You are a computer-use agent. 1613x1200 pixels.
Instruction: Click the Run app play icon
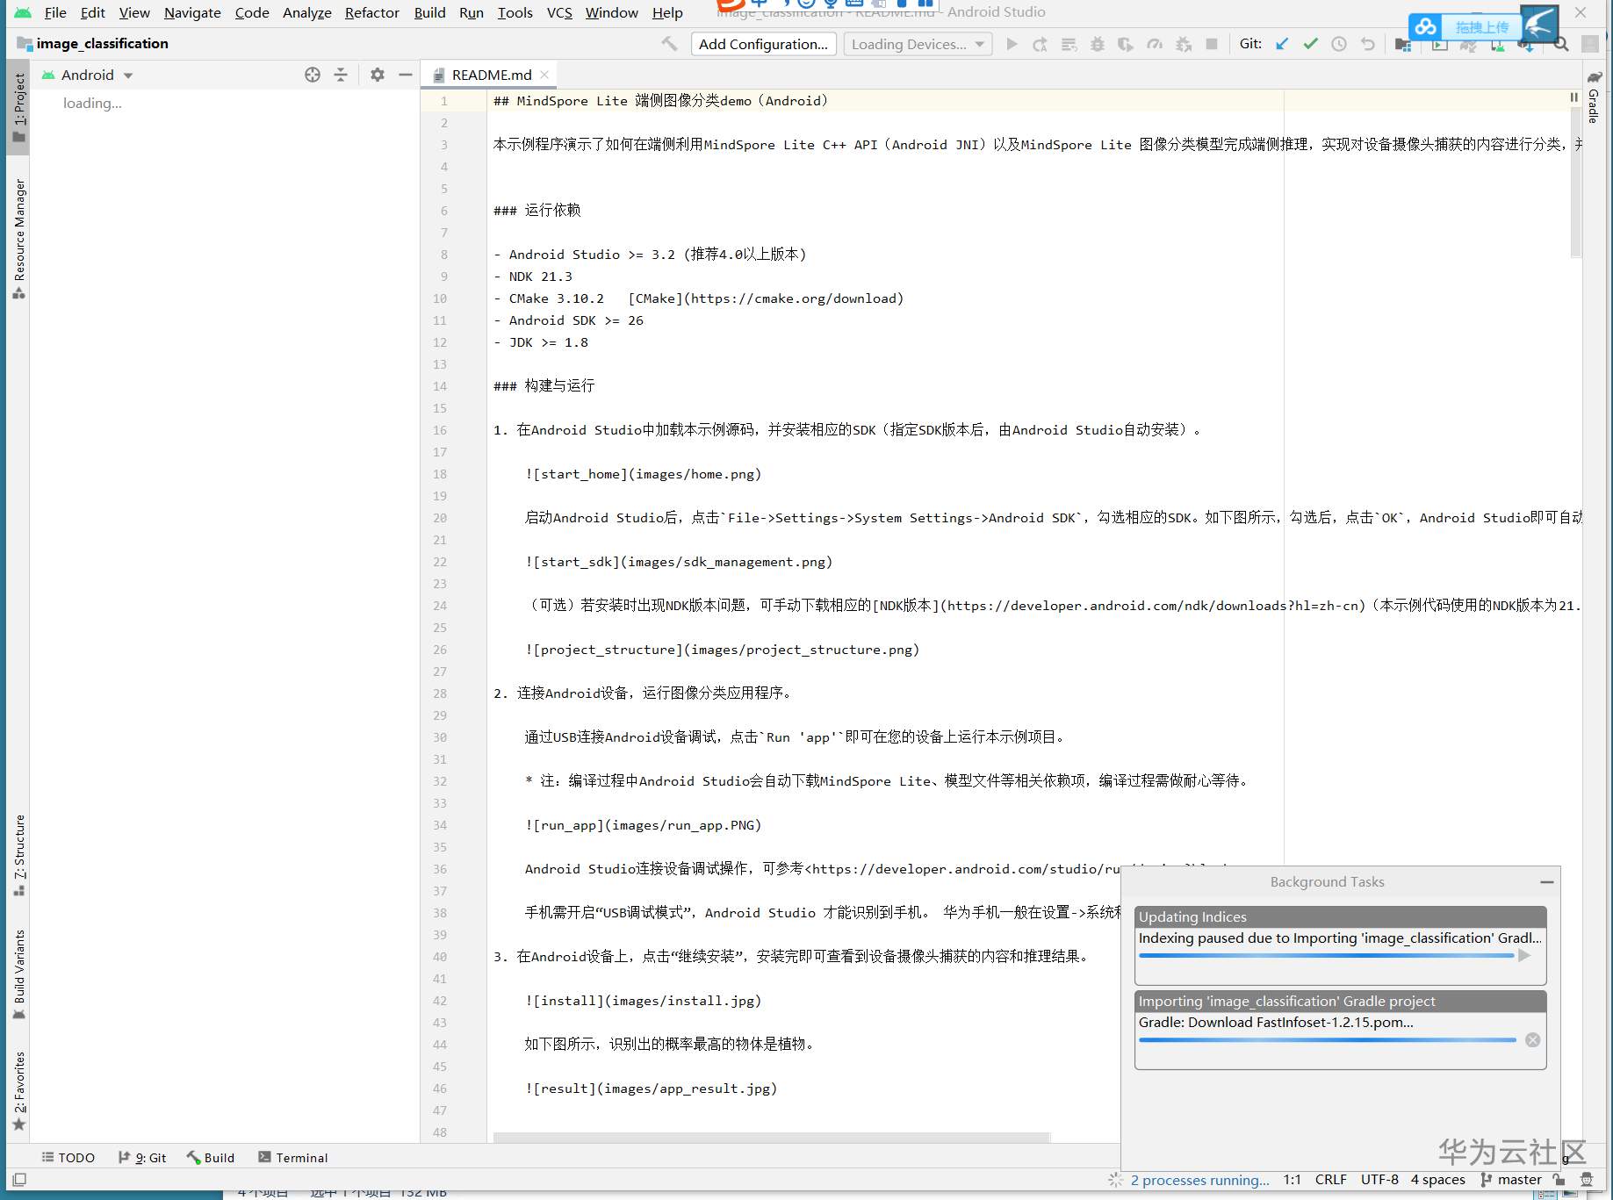pos(1012,44)
